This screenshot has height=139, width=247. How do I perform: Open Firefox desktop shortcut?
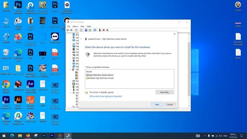18,38
